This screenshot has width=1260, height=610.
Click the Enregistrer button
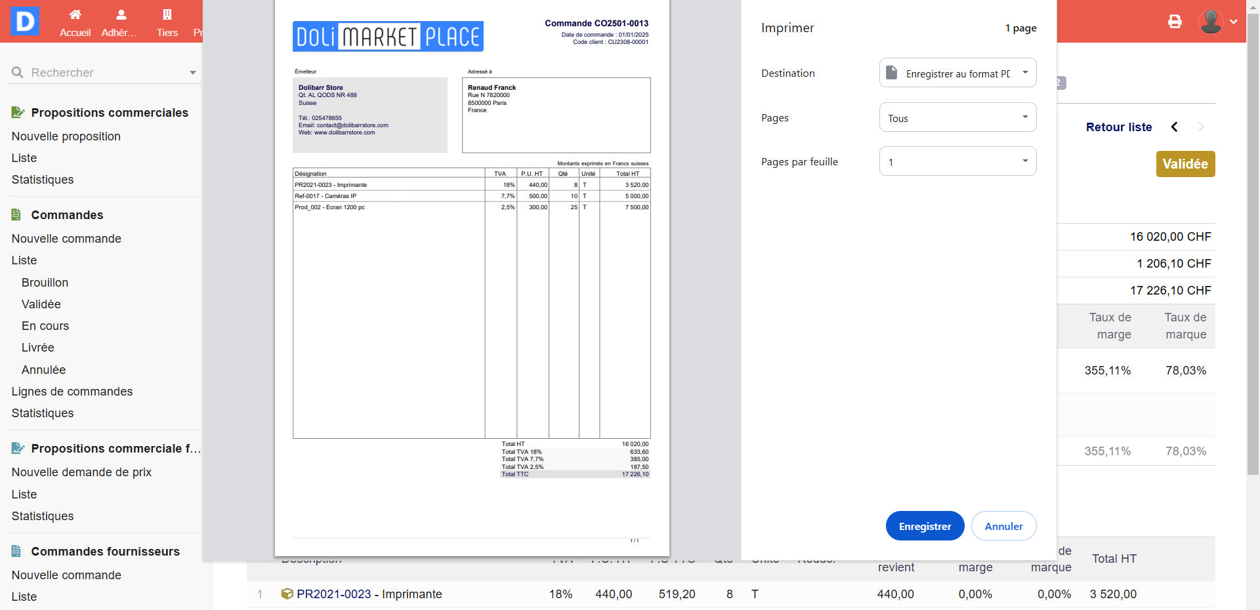point(925,526)
